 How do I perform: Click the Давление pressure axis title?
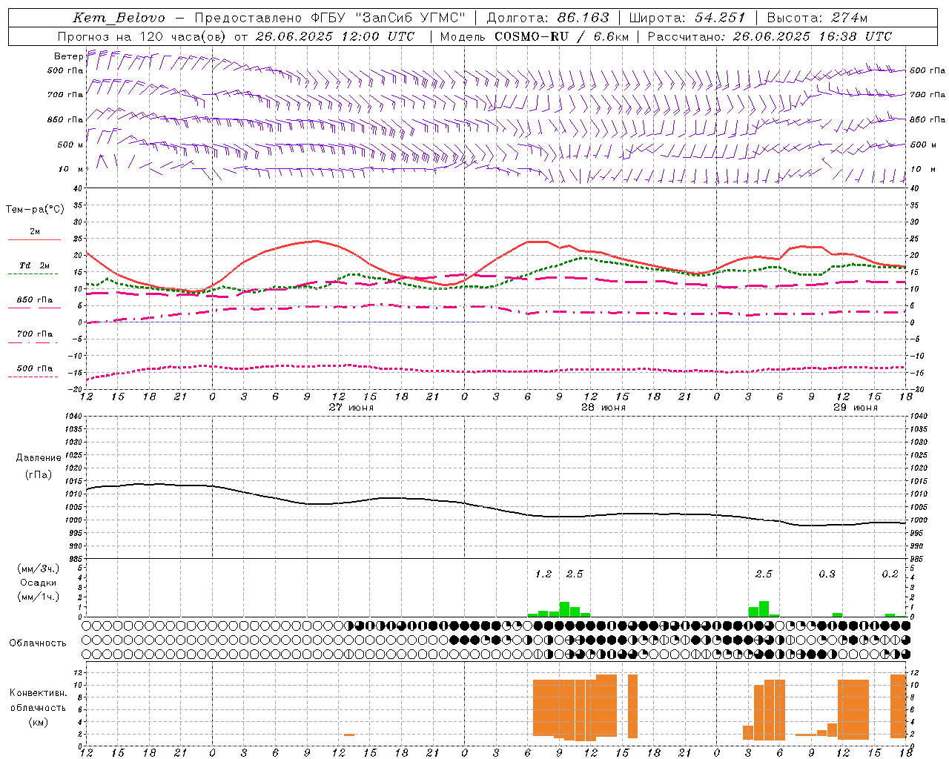(x=39, y=458)
